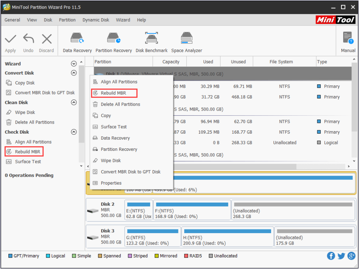Screen dimensions: 359x269
Task: Collapse the Clean Disk section
Action: (x=74, y=102)
